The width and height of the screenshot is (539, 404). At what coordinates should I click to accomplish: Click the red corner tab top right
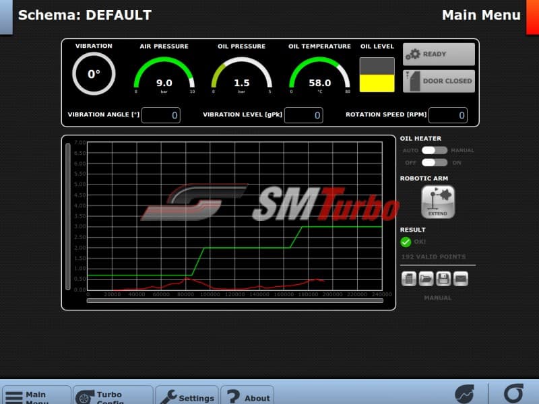coord(532,18)
